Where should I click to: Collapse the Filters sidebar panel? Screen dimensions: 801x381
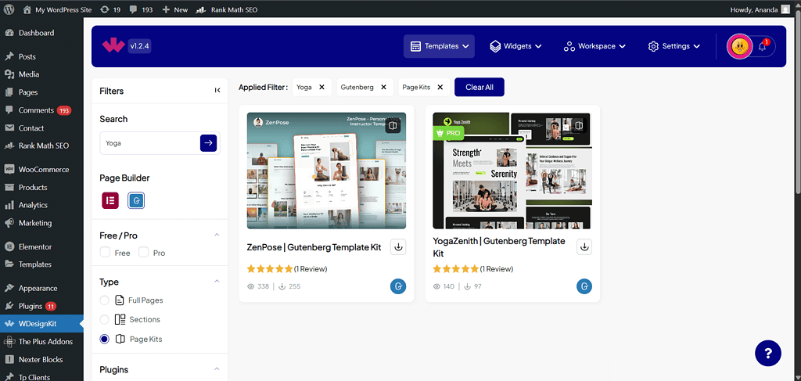[217, 91]
